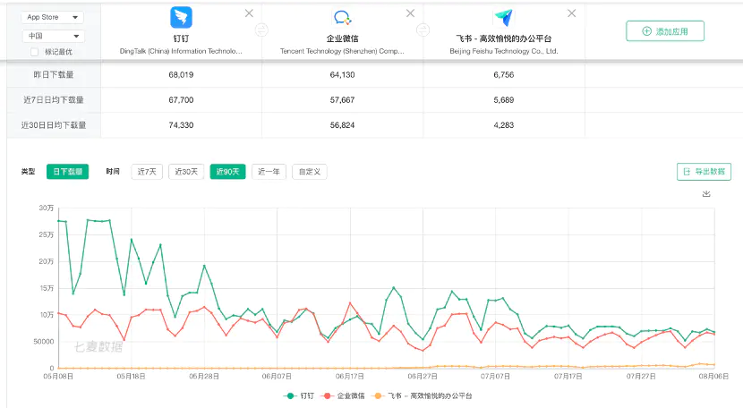Viewport: 743px width, 408px height.
Task: Click the 导出数据 export button
Action: 704,172
